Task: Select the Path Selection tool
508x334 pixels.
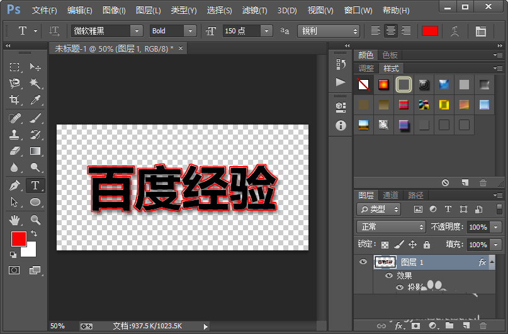Action: [14, 202]
